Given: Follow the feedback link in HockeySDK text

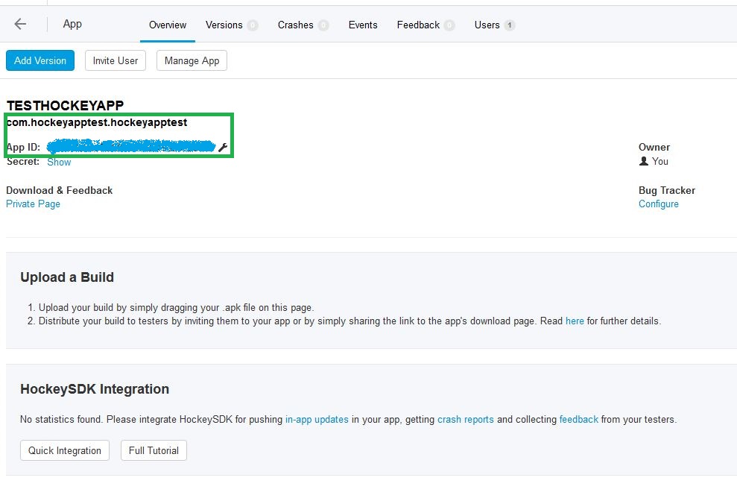Looking at the screenshot, I should 578,419.
